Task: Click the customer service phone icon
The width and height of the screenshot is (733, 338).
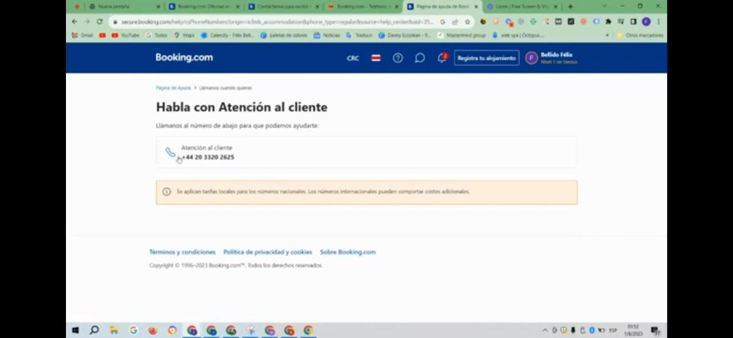Action: tap(170, 152)
